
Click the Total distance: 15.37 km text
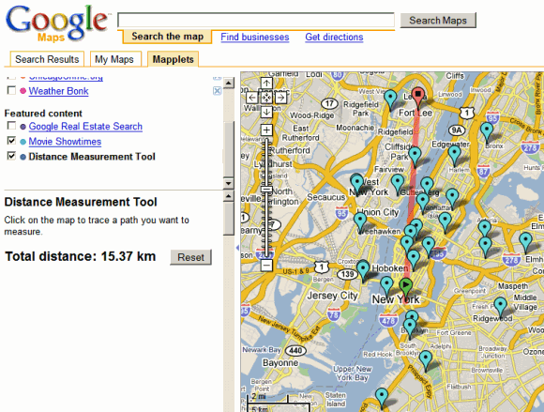point(80,256)
